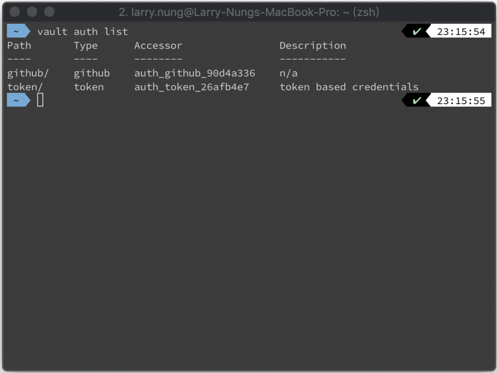Viewport: 497px width, 373px height.
Task: Click the window title larry.nung@Larry-Nungs-MacBook-Pro
Action: click(x=249, y=12)
